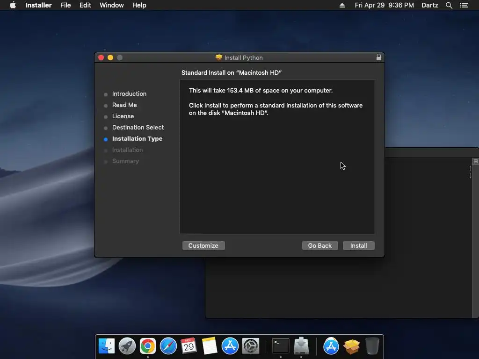Open the Customize installation options
The image size is (479, 359).
(203, 245)
